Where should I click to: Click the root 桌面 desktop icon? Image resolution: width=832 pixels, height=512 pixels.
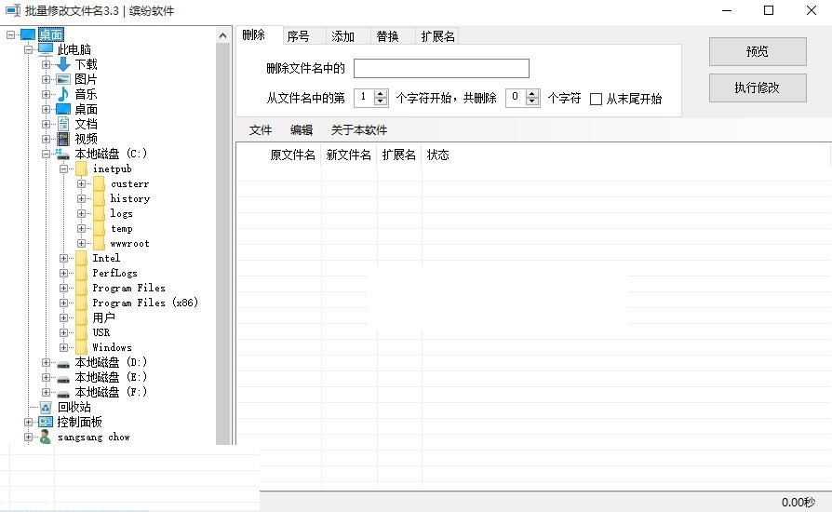tap(28, 35)
